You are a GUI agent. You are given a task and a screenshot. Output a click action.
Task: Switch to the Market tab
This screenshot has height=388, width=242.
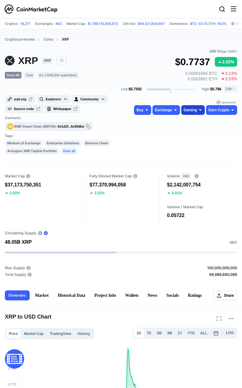[x=42, y=296]
